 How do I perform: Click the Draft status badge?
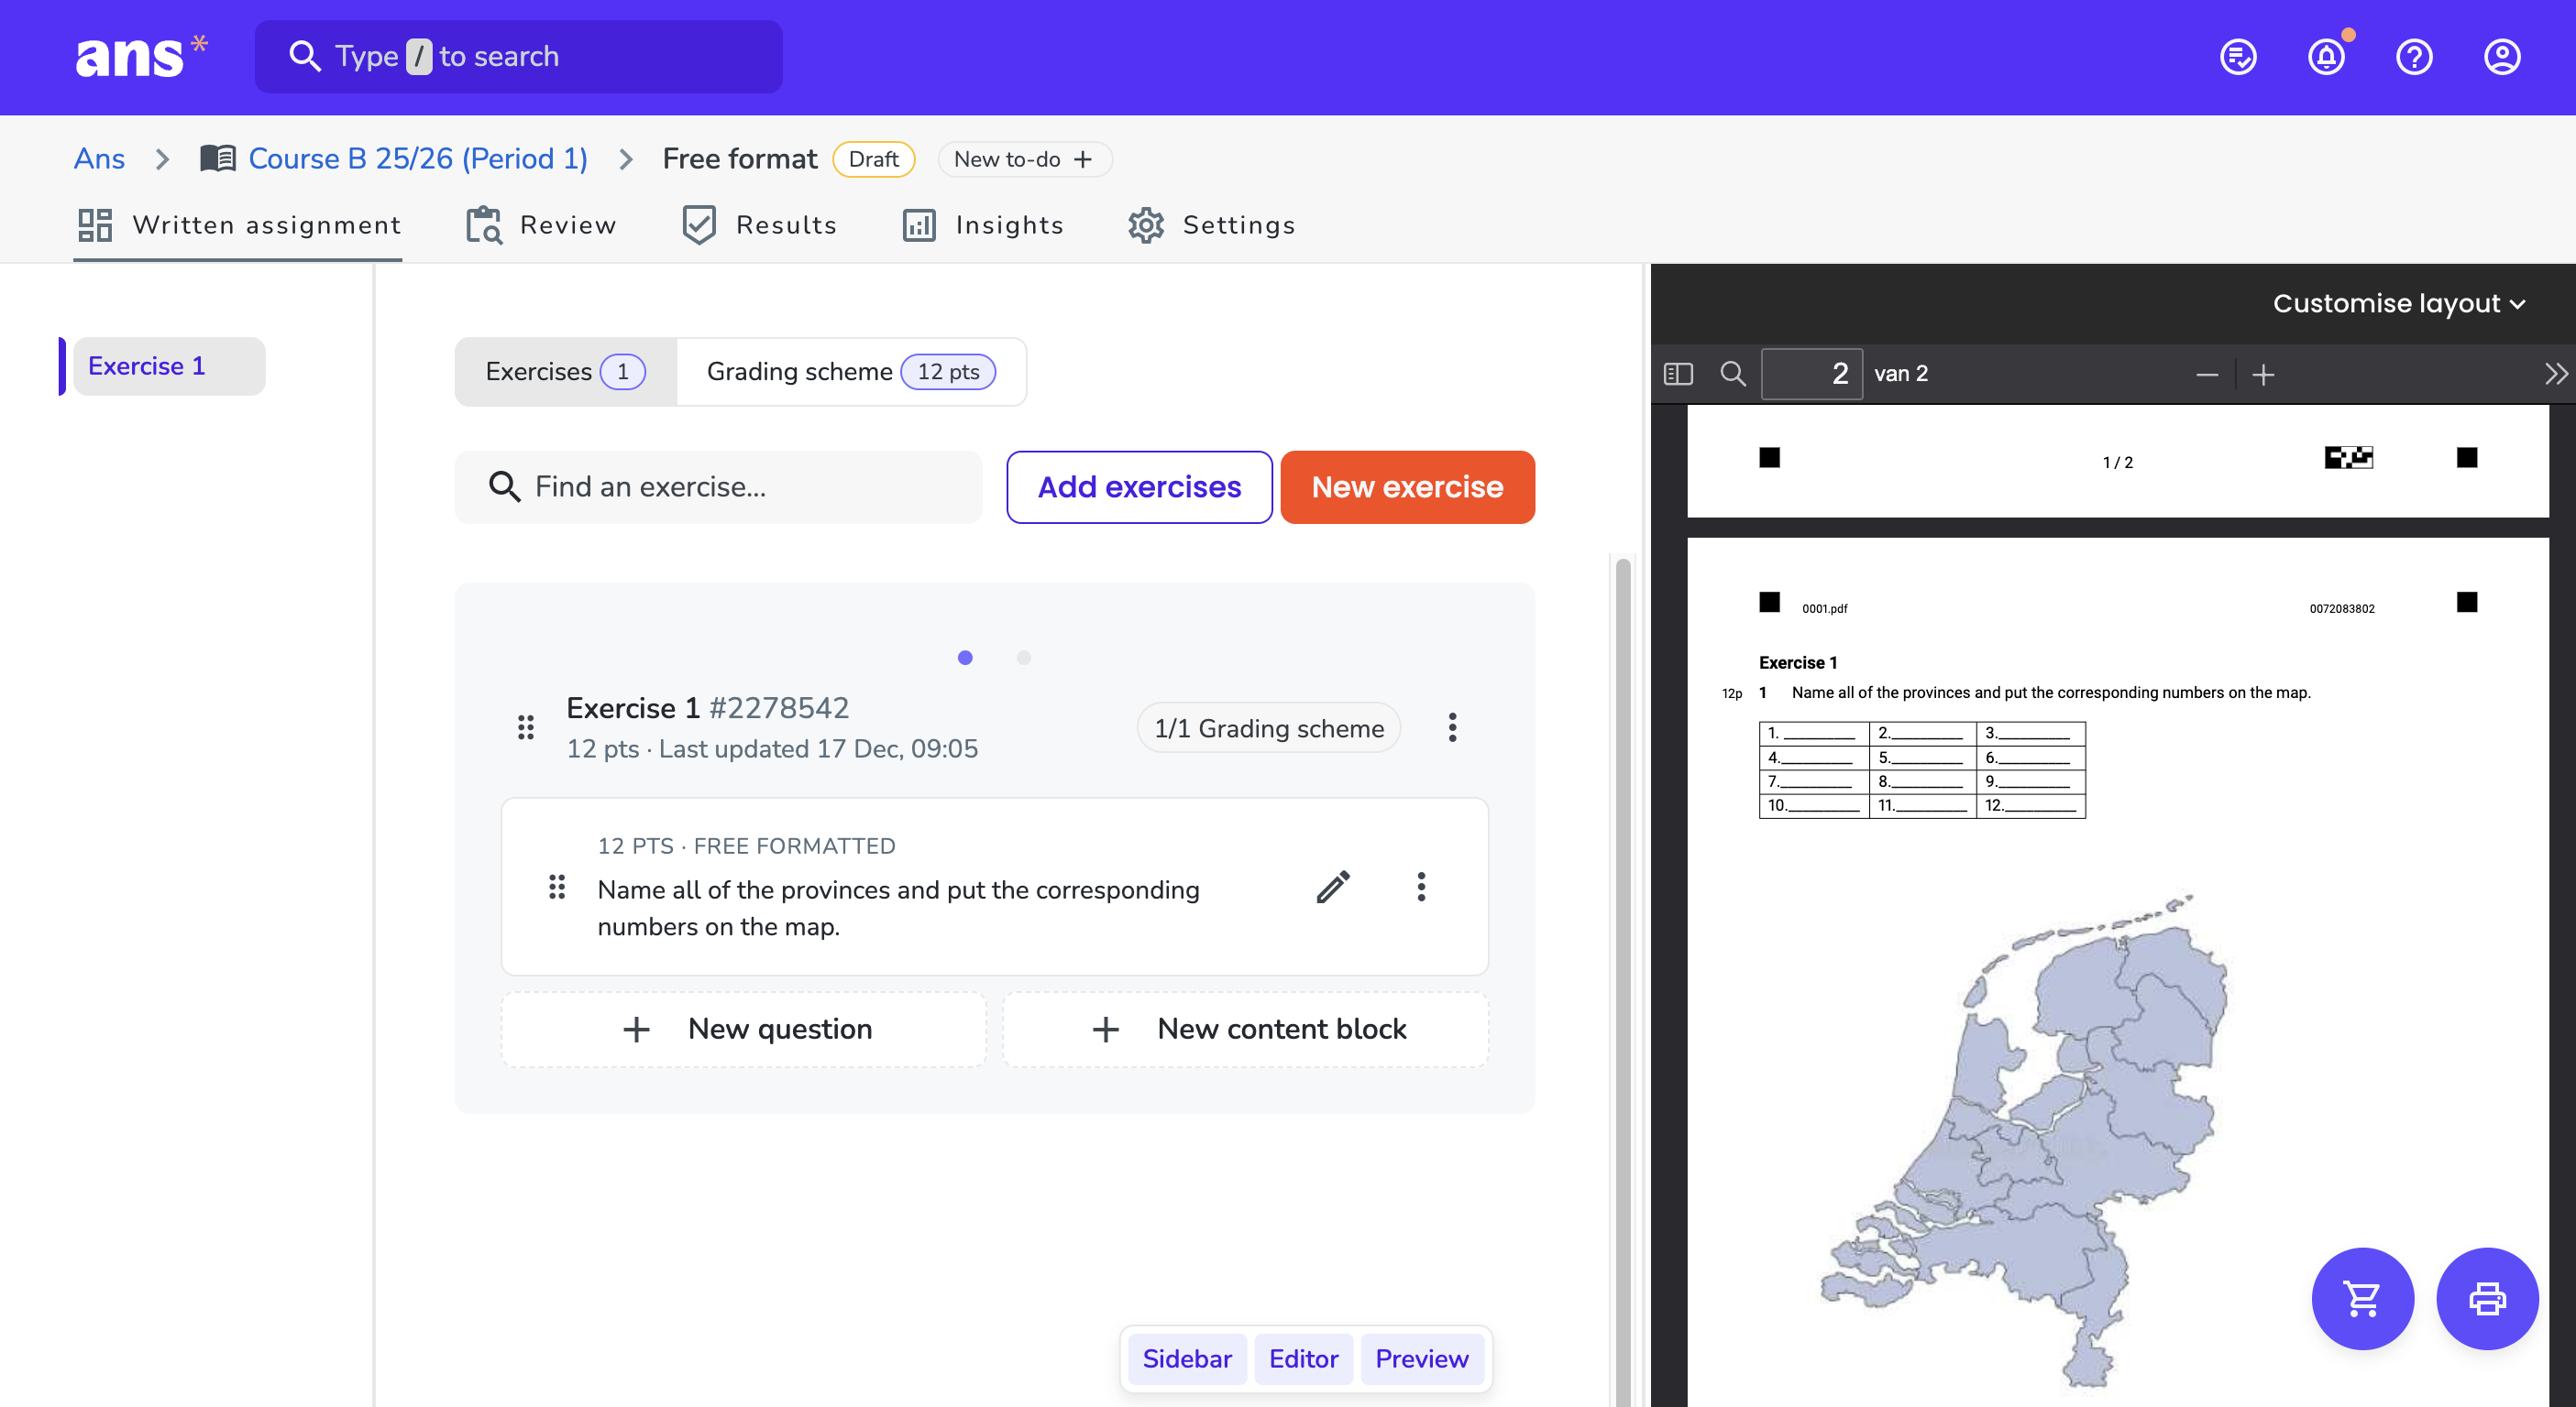(873, 158)
